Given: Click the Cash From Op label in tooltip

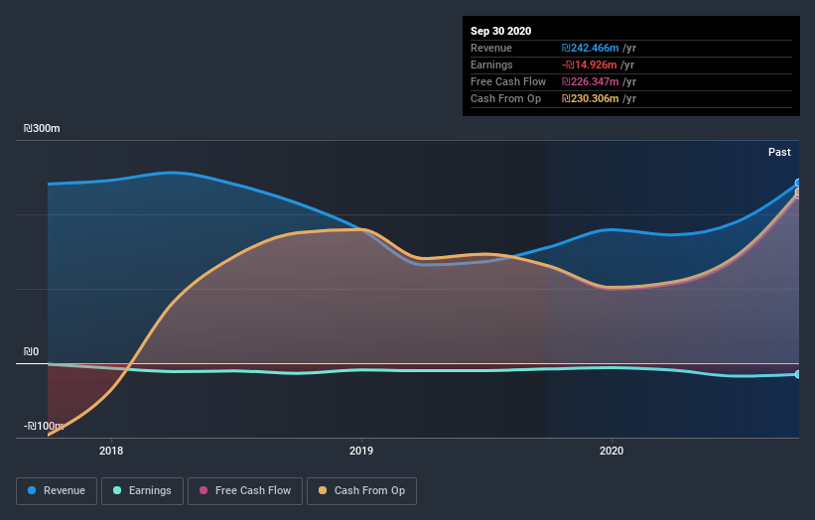Looking at the screenshot, I should coord(505,98).
